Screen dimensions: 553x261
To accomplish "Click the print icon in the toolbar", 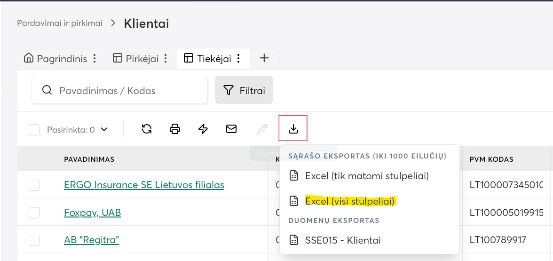I will point(175,129).
